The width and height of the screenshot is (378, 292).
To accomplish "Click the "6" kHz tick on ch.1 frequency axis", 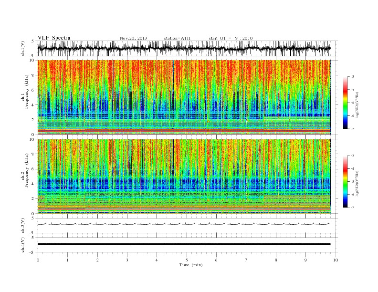I will (33, 90).
